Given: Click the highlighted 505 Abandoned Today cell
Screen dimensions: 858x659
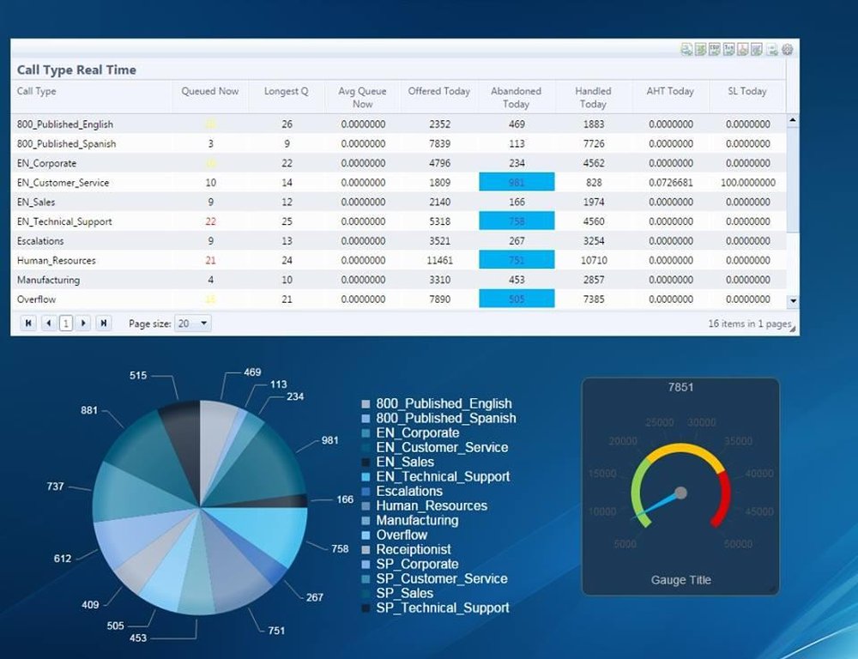Looking at the screenshot, I should click(x=517, y=299).
